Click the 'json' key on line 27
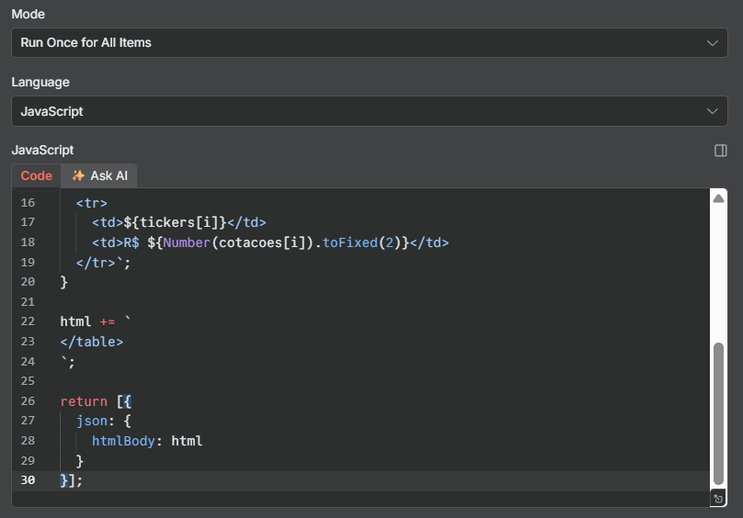Image resolution: width=743 pixels, height=518 pixels. [x=91, y=421]
